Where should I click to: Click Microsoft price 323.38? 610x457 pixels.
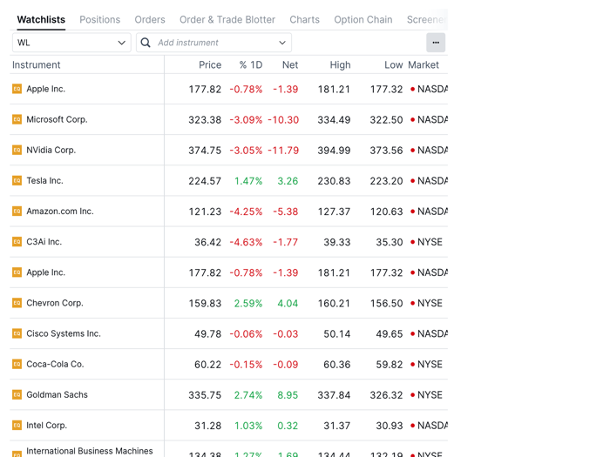click(205, 120)
